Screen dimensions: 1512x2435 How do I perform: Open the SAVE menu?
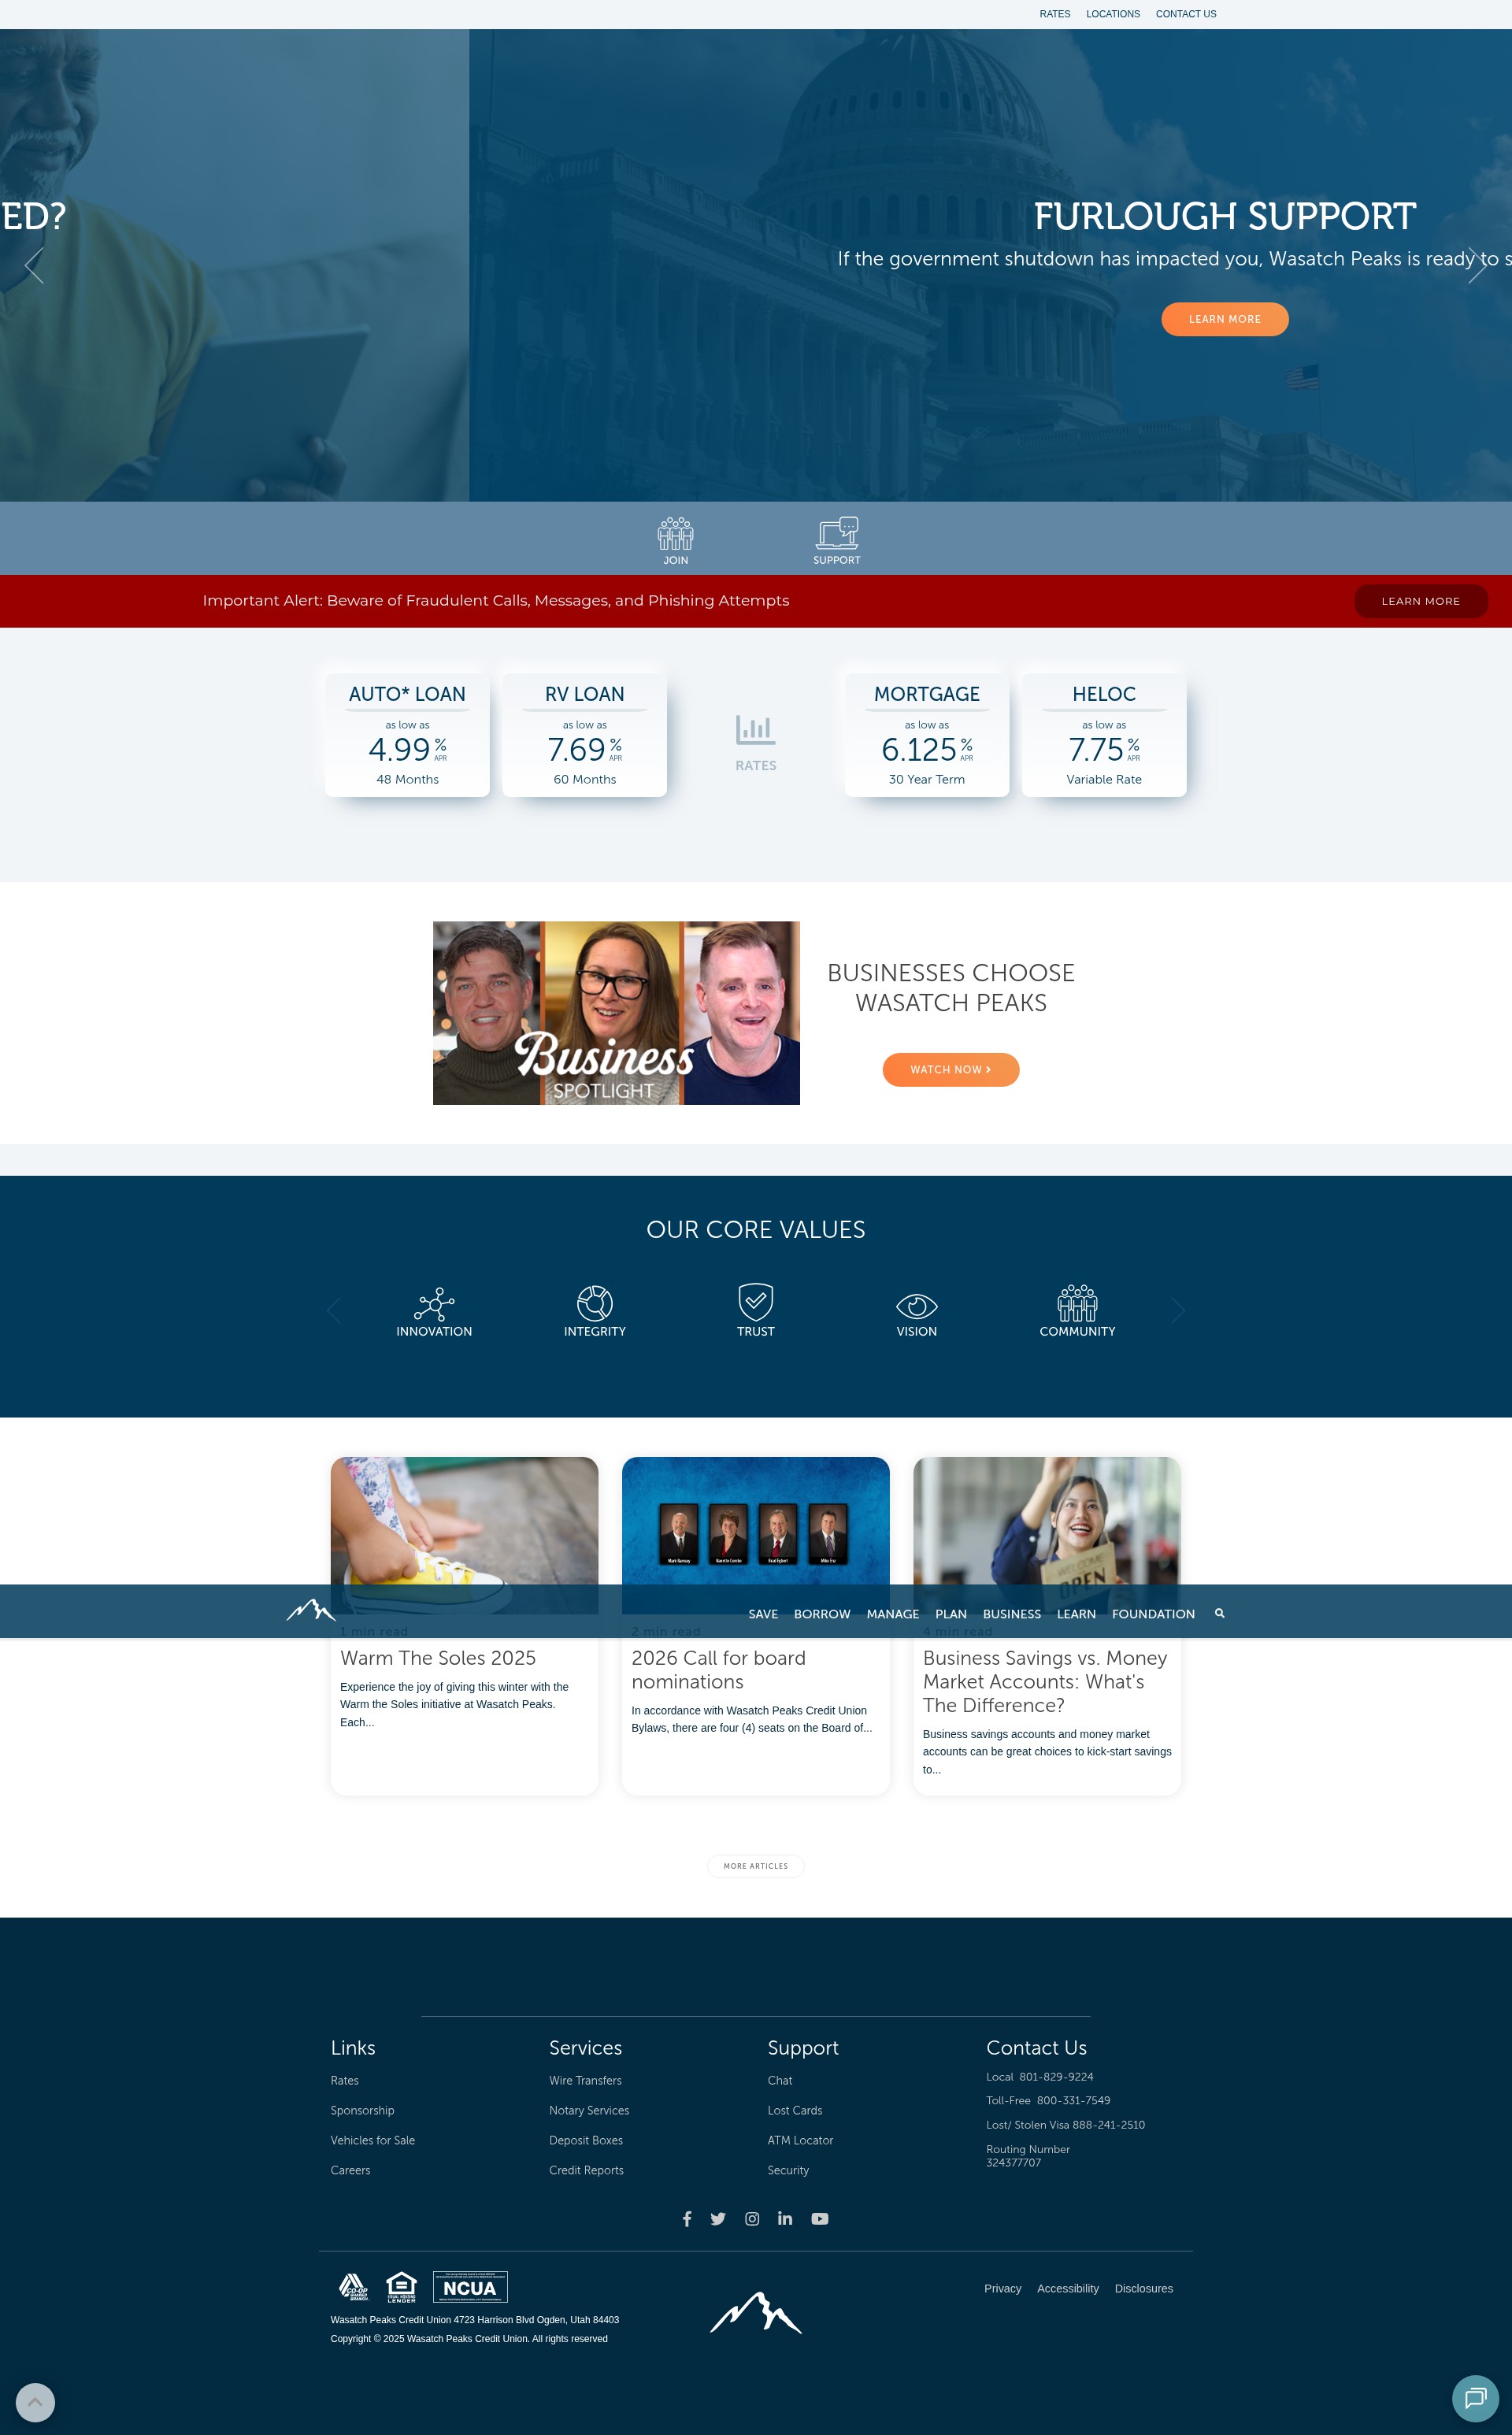pyautogui.click(x=763, y=1614)
